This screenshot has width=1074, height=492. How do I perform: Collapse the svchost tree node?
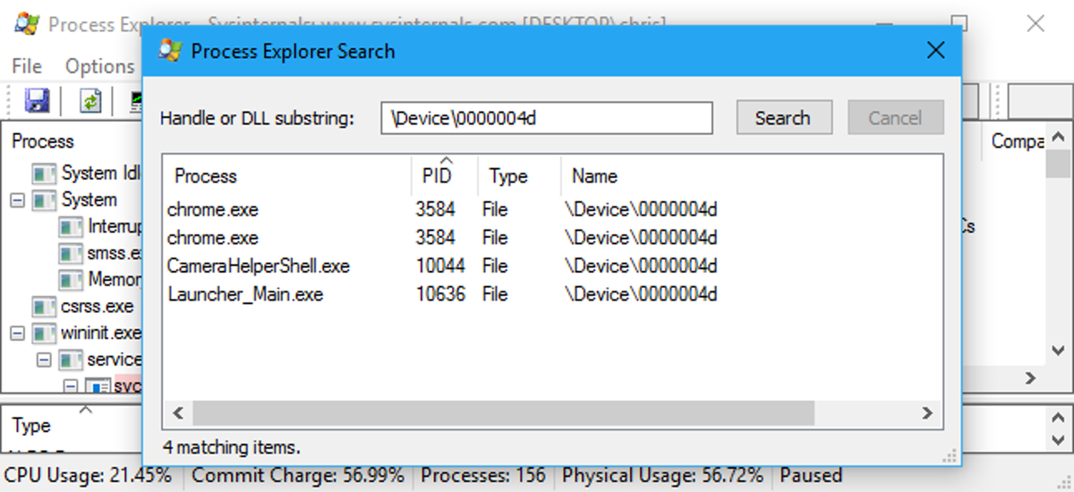(71, 386)
